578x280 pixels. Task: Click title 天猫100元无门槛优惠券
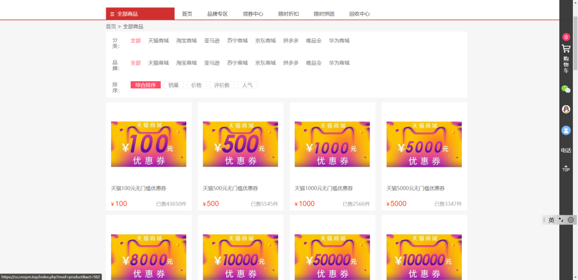point(139,188)
